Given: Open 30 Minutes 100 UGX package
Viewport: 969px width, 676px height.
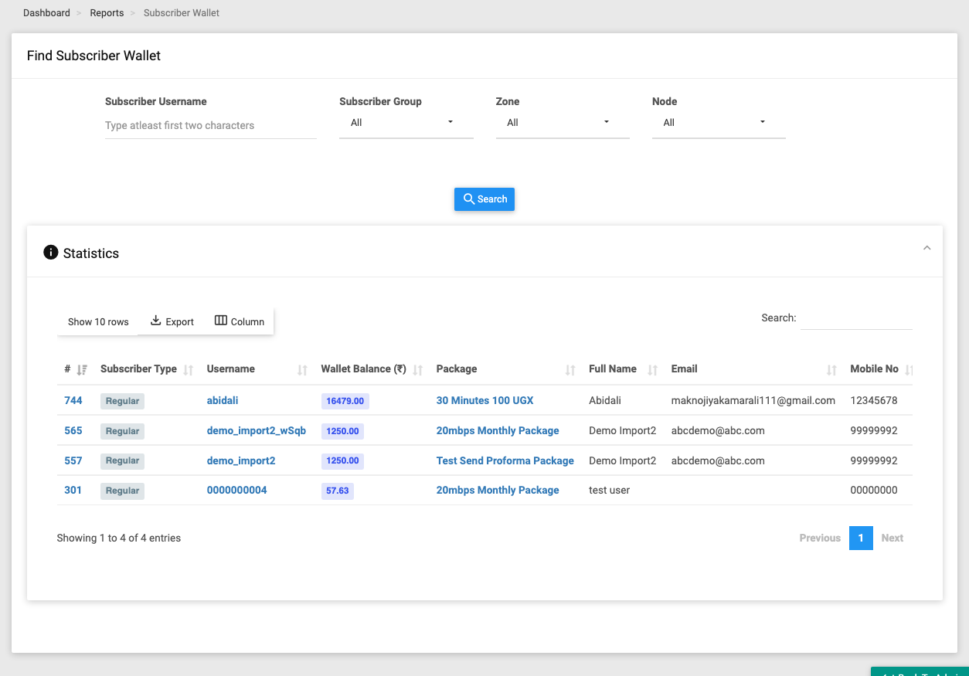Looking at the screenshot, I should pyautogui.click(x=485, y=400).
